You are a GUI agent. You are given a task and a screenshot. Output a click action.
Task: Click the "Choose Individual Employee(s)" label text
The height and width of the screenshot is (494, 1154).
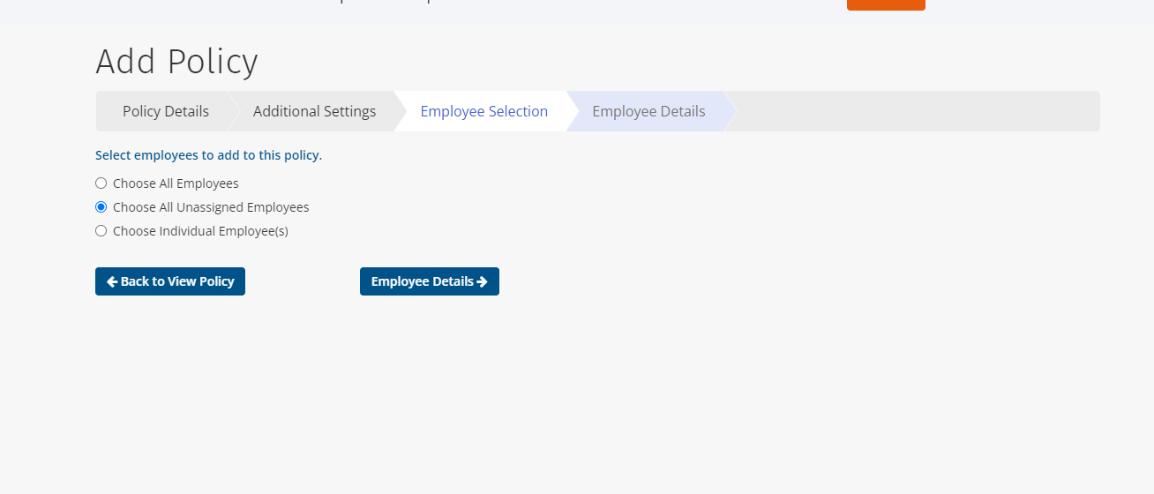click(200, 231)
